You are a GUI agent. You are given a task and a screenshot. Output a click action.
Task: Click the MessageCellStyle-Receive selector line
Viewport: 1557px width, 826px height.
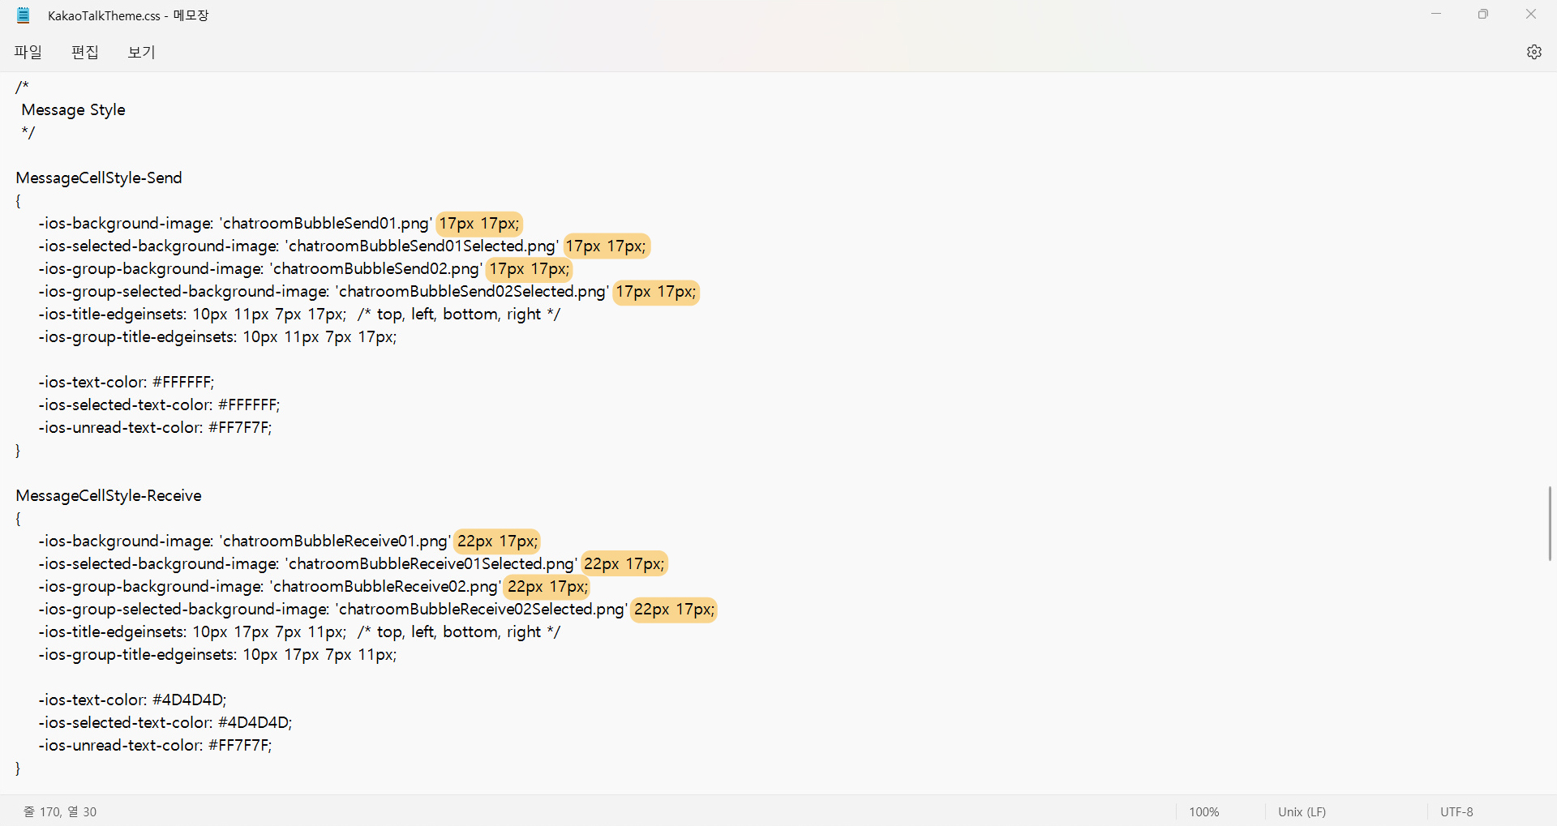click(x=109, y=495)
